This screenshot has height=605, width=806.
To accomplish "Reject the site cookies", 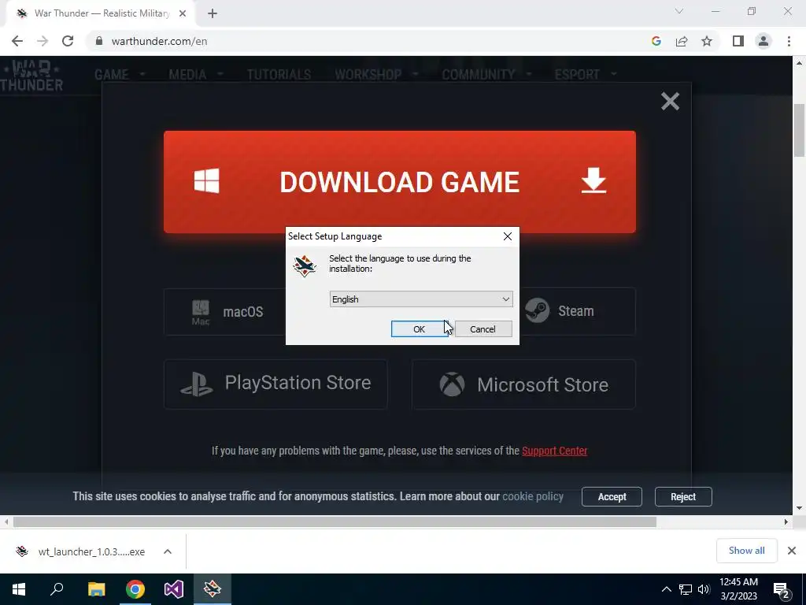I will coord(683,497).
